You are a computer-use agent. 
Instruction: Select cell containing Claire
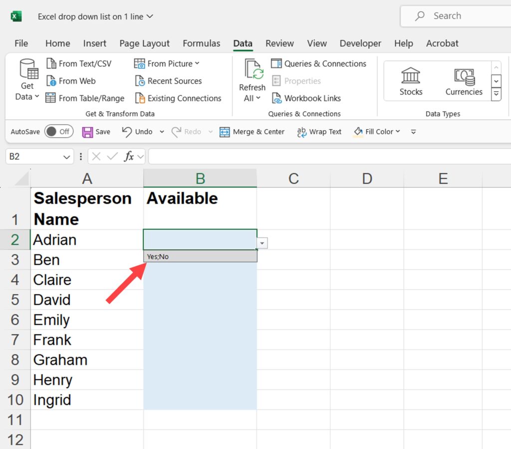coord(87,280)
